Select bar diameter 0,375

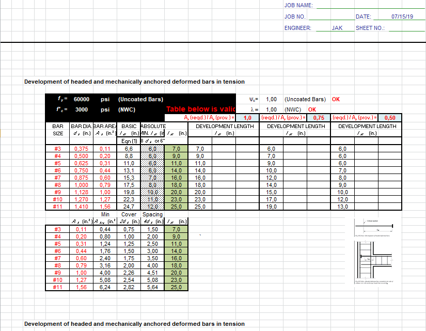coord(81,149)
